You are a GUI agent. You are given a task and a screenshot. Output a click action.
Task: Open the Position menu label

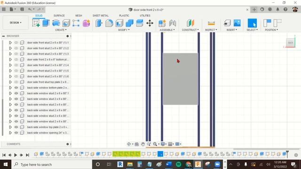(271, 30)
